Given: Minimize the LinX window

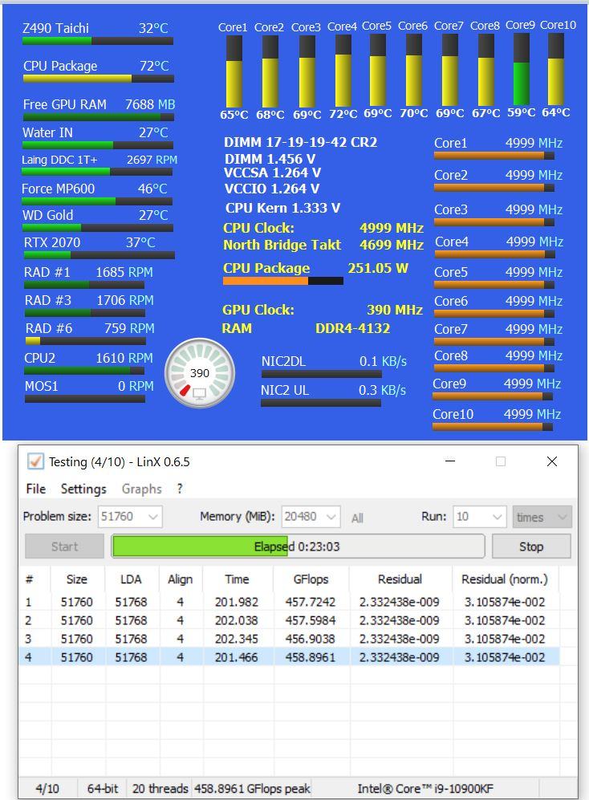Looking at the screenshot, I should [450, 461].
